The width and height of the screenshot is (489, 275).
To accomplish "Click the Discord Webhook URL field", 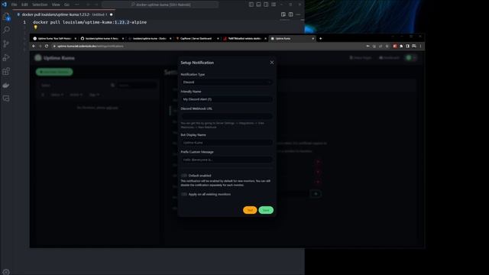I will pyautogui.click(x=226, y=116).
